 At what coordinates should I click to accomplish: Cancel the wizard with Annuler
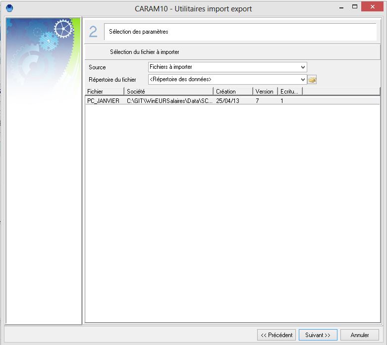tap(360, 335)
